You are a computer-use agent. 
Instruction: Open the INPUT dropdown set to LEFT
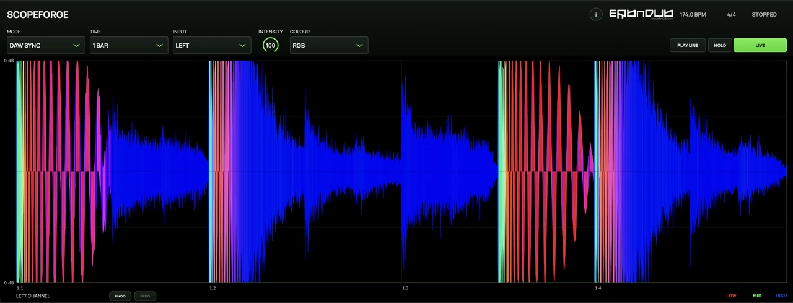(x=212, y=45)
